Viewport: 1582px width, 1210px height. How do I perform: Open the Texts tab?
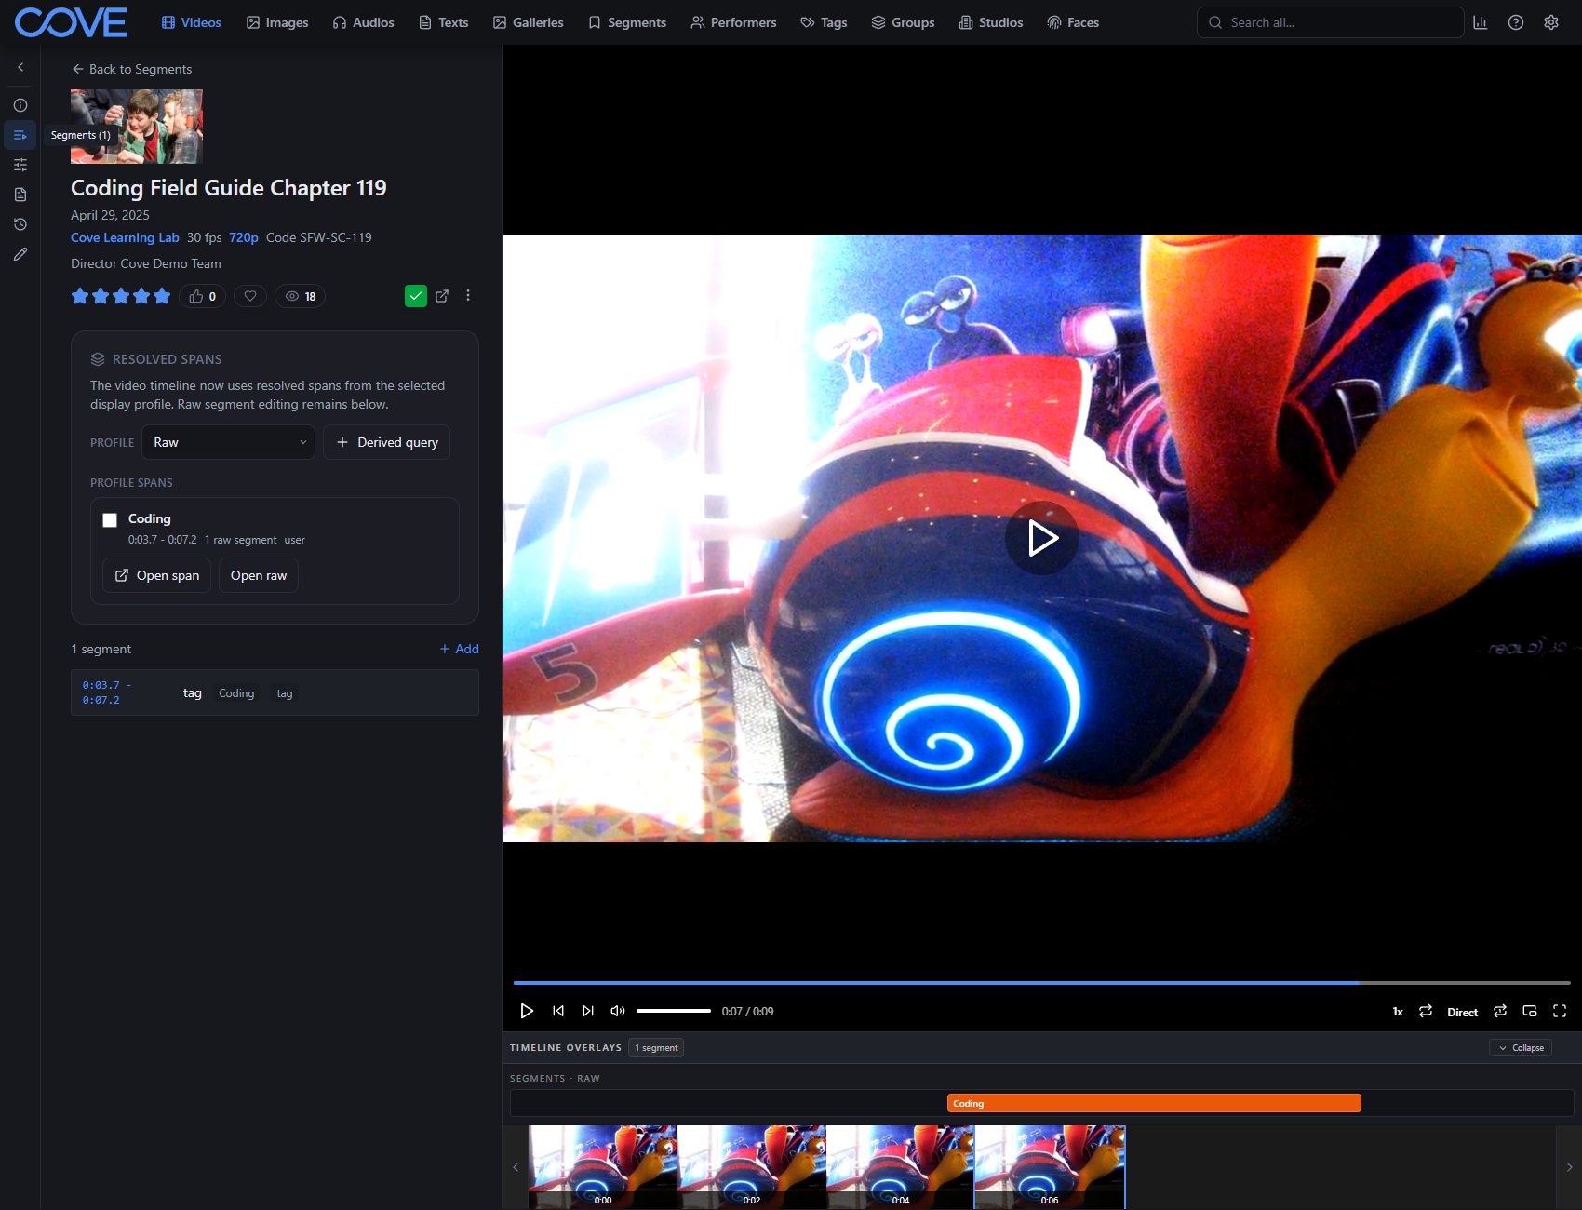[x=444, y=22]
